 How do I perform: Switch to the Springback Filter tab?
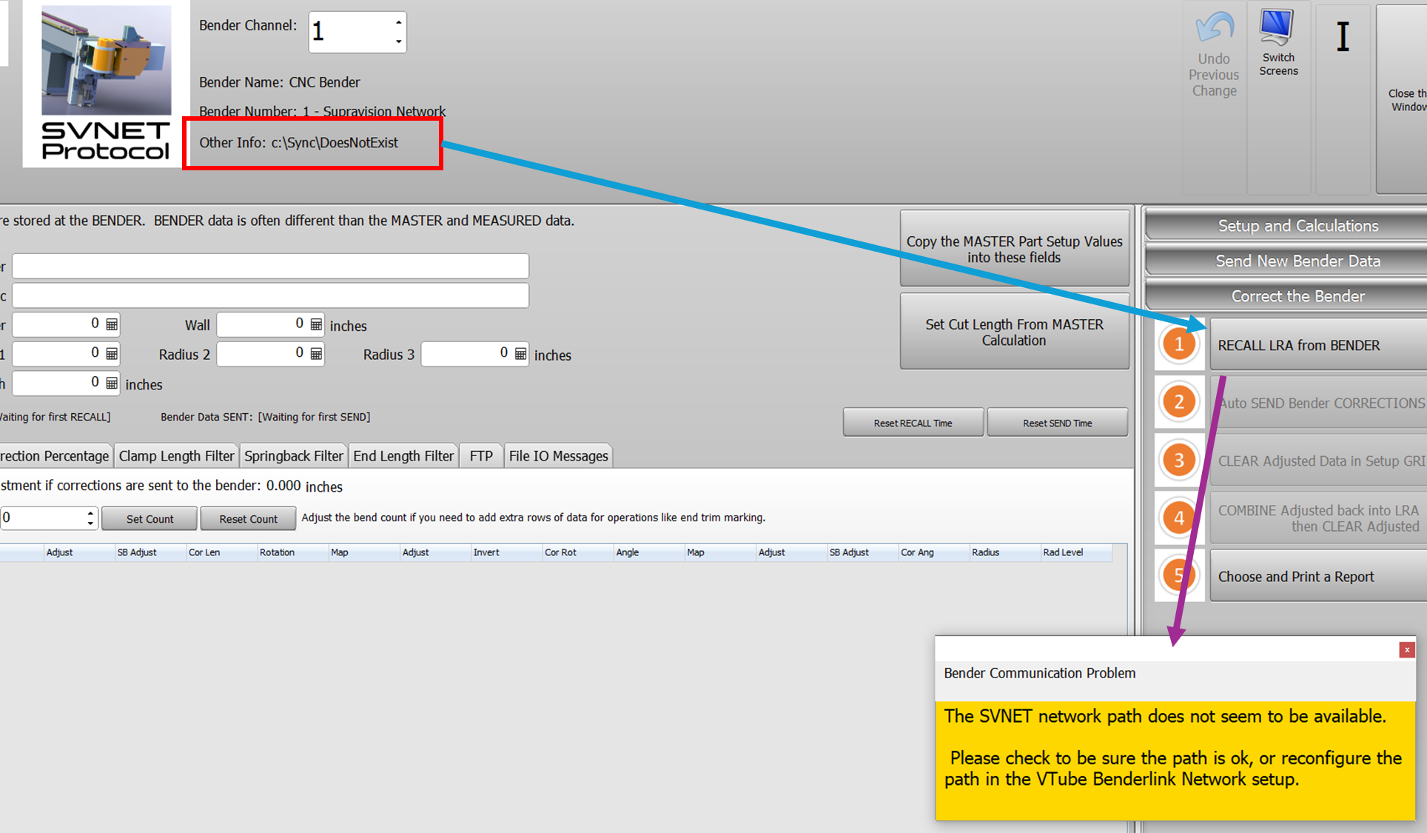coord(294,456)
